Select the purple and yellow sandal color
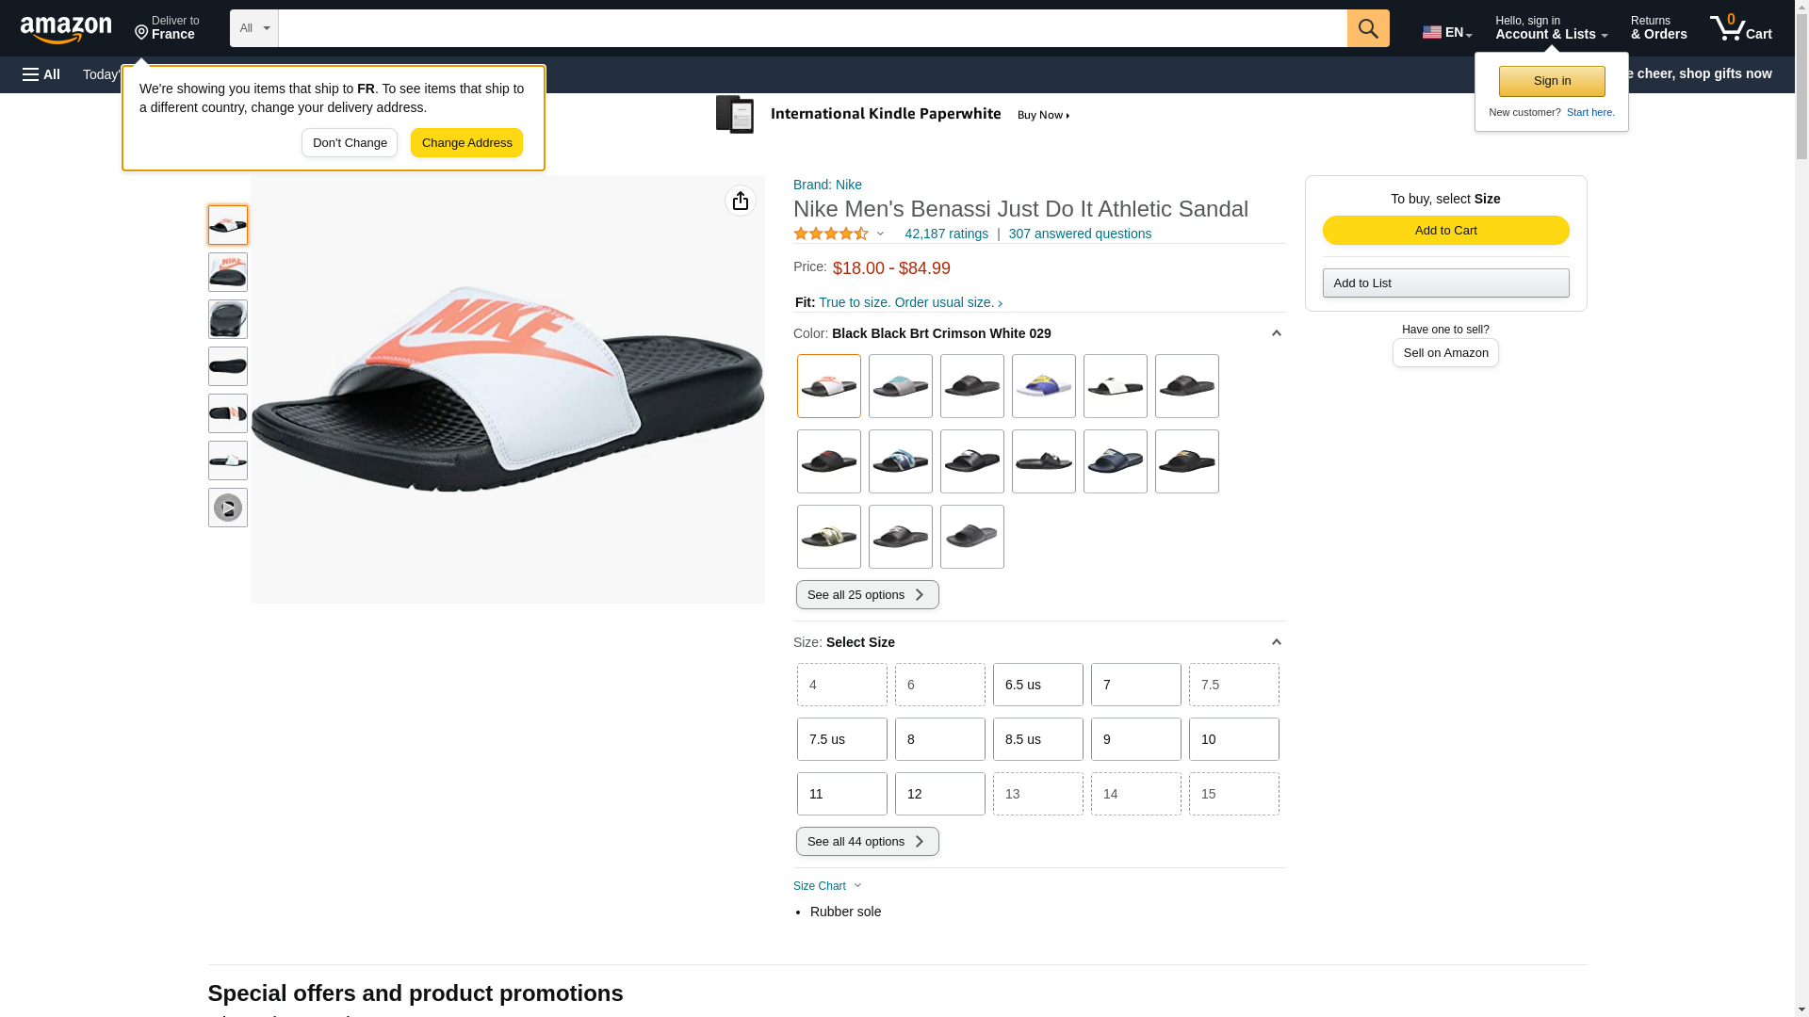Screen dimensions: 1809x1017 point(1043,386)
